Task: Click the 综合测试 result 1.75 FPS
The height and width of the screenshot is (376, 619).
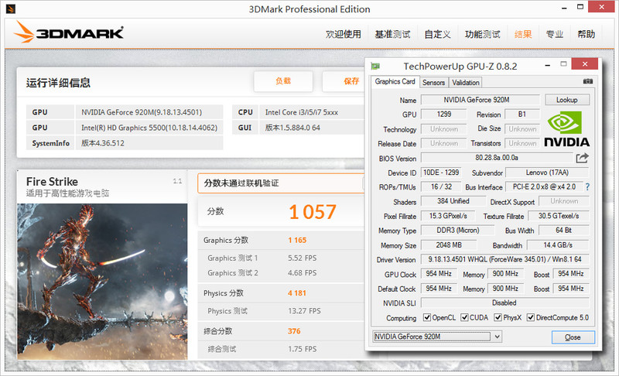Action: 303,349
